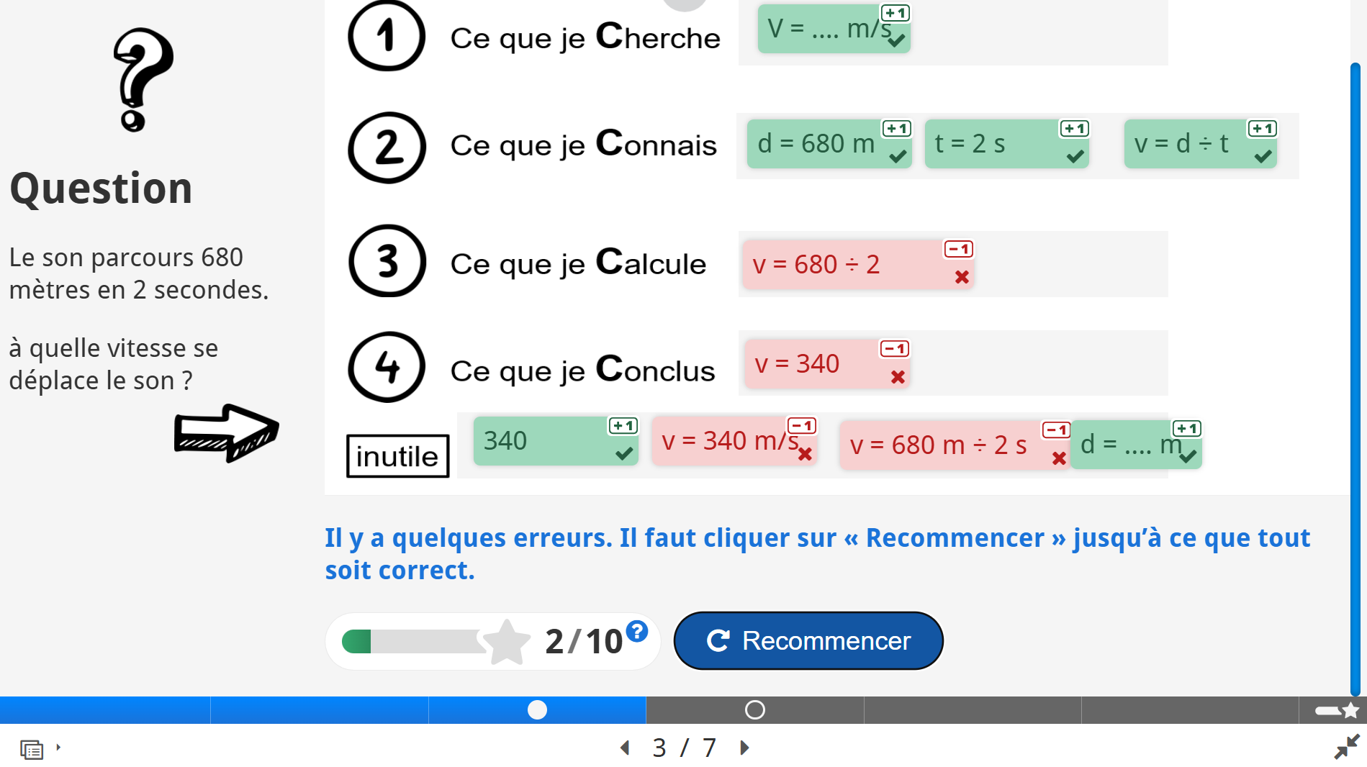Click the star icon on score bar
The width and height of the screenshot is (1367, 767).
tap(506, 642)
